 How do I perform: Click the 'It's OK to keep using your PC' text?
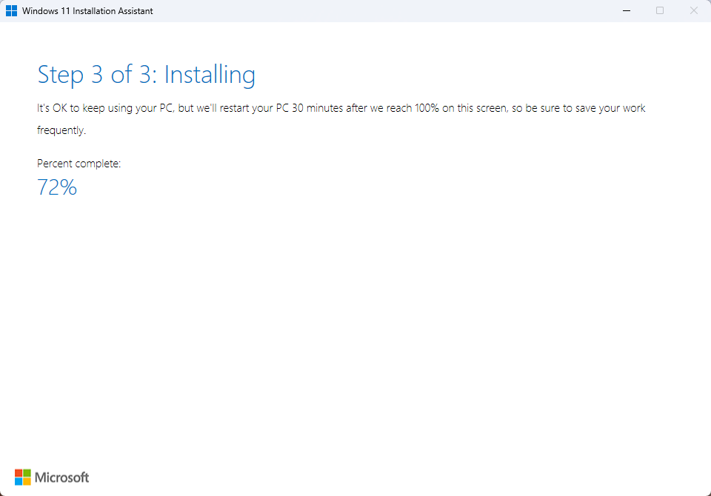pyautogui.click(x=105, y=108)
